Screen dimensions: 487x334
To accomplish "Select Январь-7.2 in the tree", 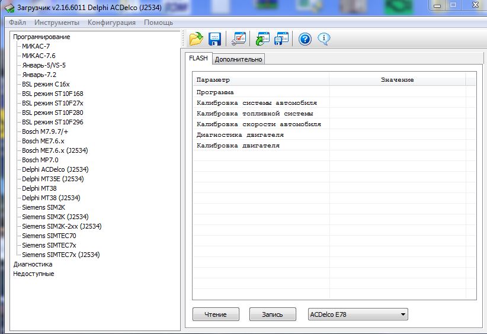I will (39, 75).
